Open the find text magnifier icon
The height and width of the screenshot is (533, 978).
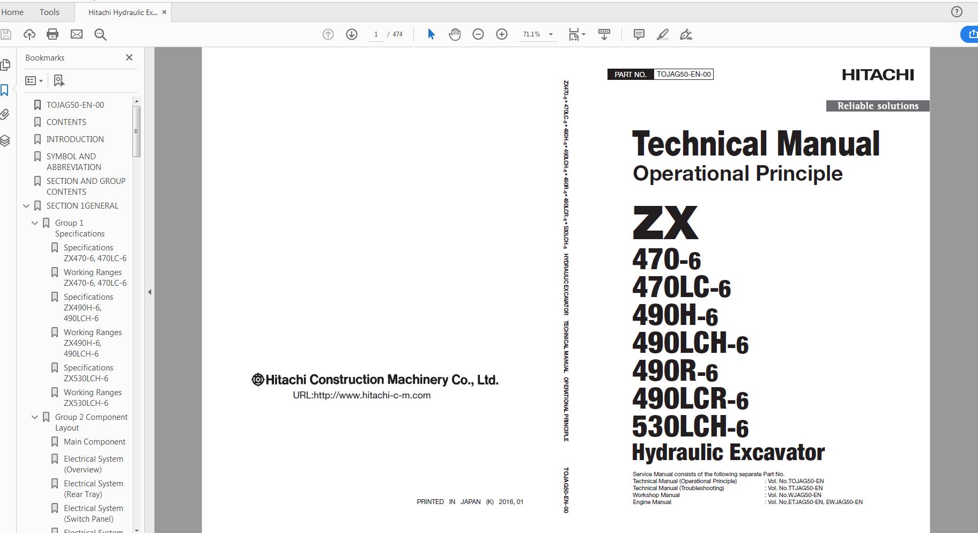[100, 34]
